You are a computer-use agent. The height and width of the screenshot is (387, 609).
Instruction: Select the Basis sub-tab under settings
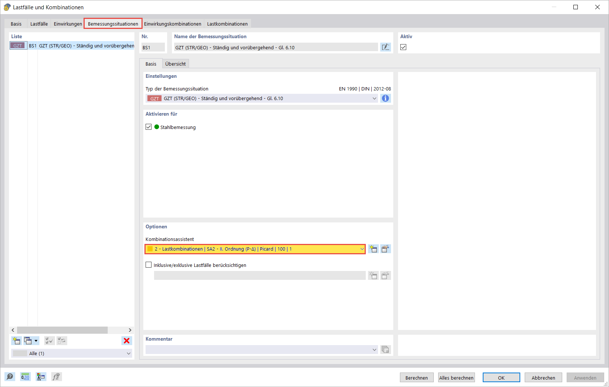[151, 64]
